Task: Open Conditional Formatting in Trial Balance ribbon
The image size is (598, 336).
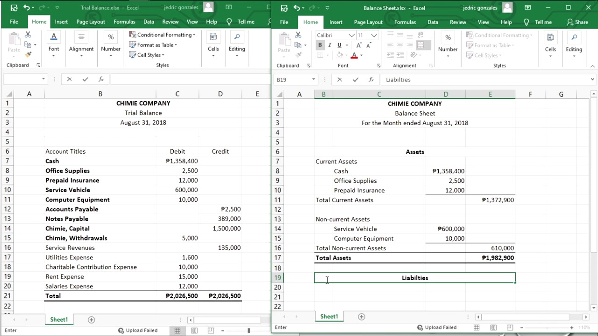Action: 163,35
